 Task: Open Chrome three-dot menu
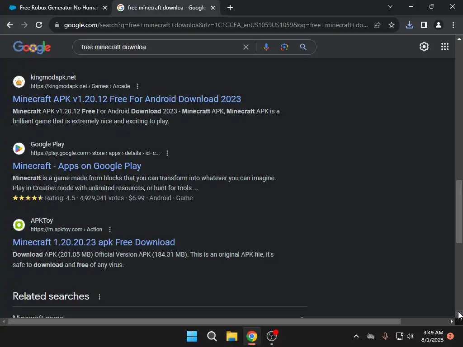453,25
